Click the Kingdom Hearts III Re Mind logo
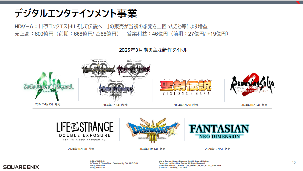The height and width of the screenshot is (171, 303). 116,91
